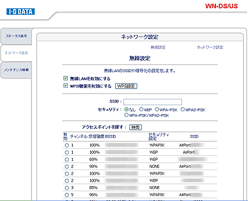Click the 検索 access point search button
The image size is (248, 201).
point(136,127)
